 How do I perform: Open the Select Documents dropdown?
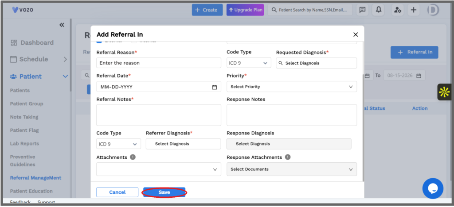pyautogui.click(x=292, y=169)
